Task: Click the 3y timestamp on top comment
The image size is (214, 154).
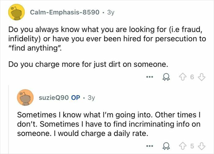Action: (111, 13)
